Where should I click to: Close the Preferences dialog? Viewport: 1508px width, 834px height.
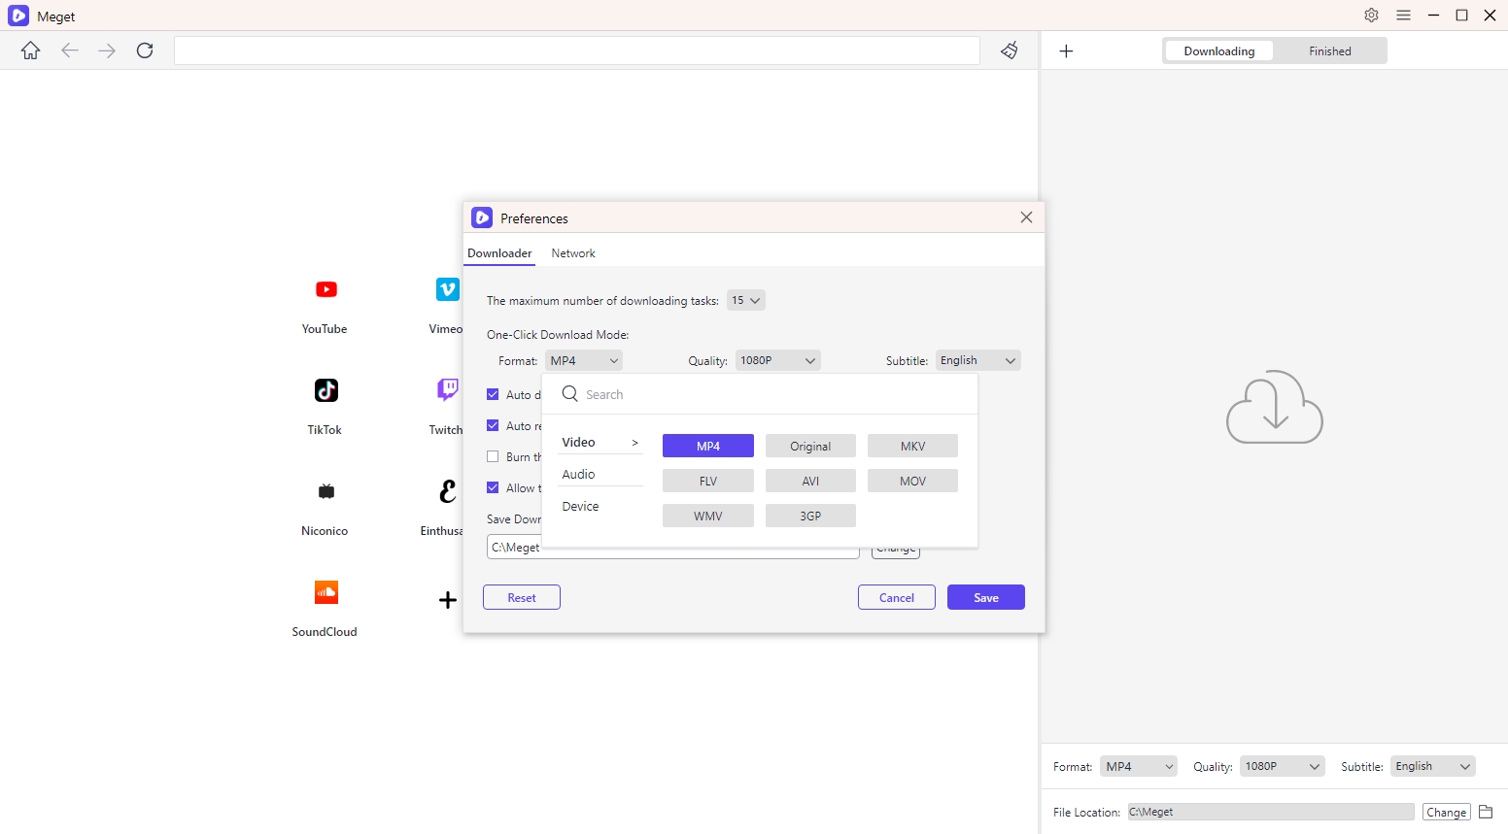pyautogui.click(x=1026, y=217)
